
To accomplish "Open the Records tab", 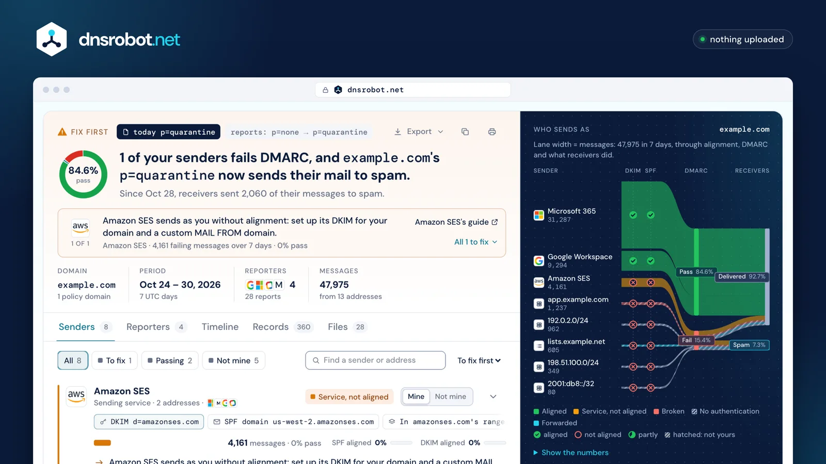I will click(283, 327).
